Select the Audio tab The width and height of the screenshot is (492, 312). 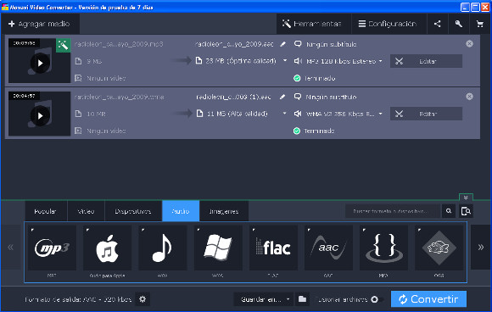[181, 211]
